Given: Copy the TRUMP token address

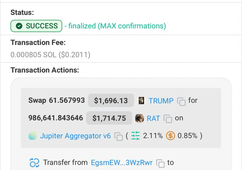Looking at the screenshot, I should [181, 101].
